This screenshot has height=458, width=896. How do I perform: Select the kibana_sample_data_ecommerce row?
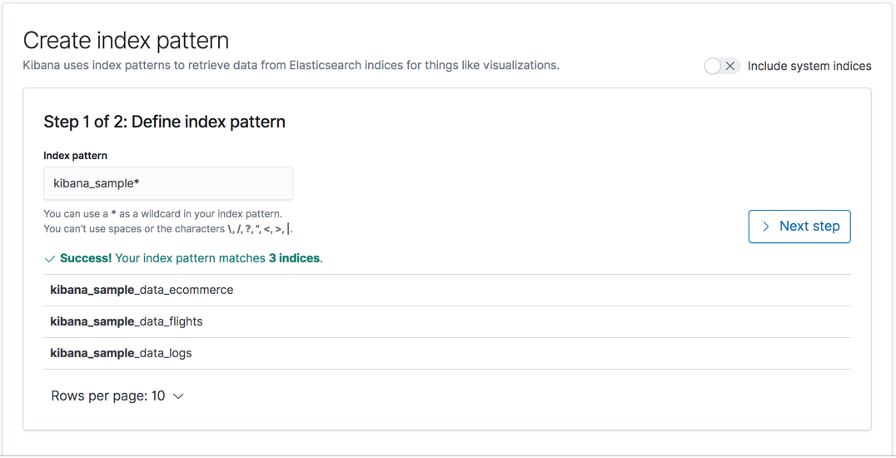pos(142,290)
